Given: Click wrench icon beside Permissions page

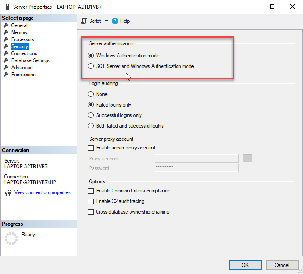Looking at the screenshot, I should point(6,75).
